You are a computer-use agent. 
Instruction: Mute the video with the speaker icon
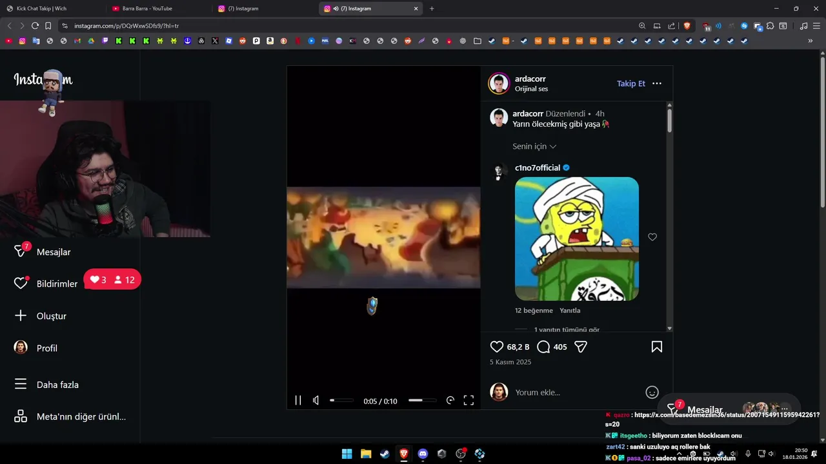tap(316, 400)
